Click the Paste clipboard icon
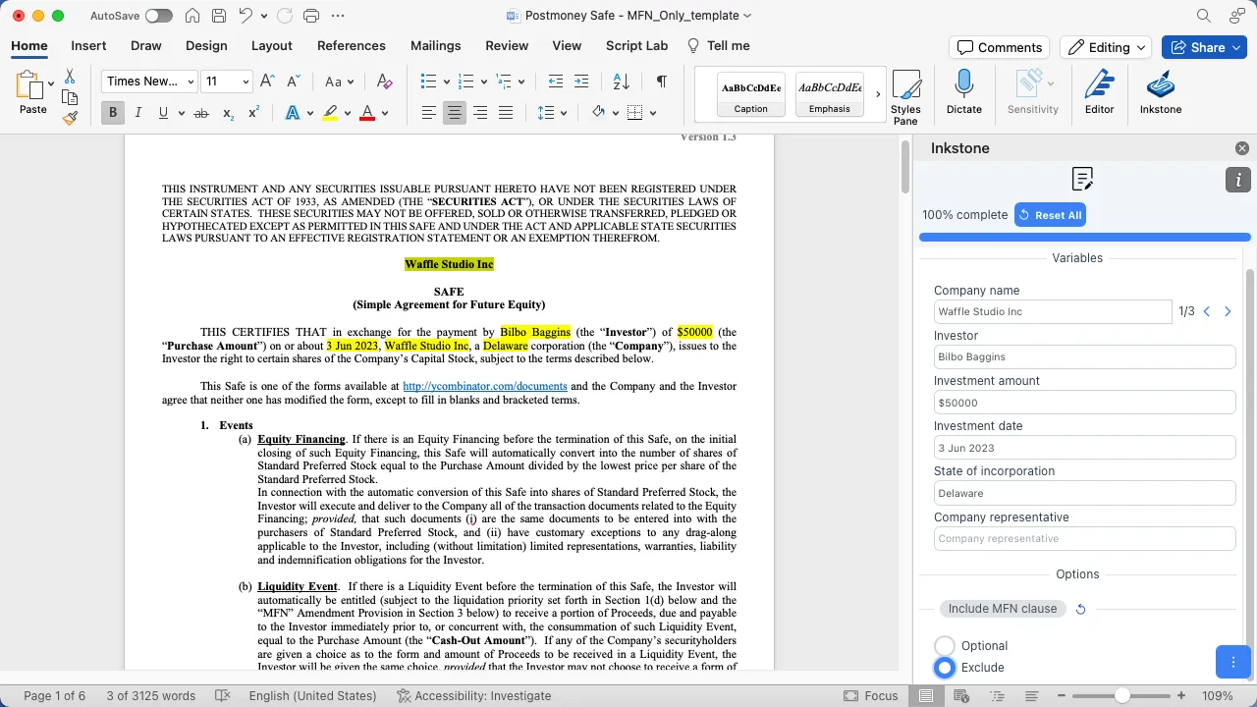This screenshot has height=707, width=1257. point(29,86)
